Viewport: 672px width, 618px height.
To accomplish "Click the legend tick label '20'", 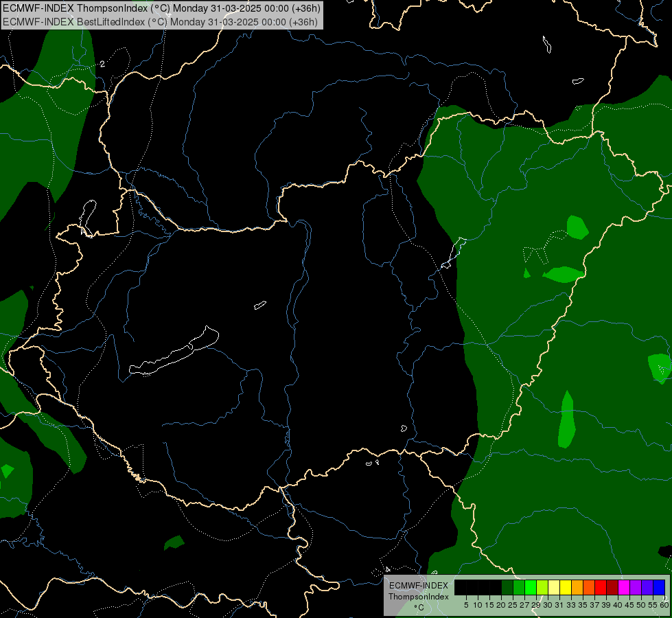I will [501, 605].
